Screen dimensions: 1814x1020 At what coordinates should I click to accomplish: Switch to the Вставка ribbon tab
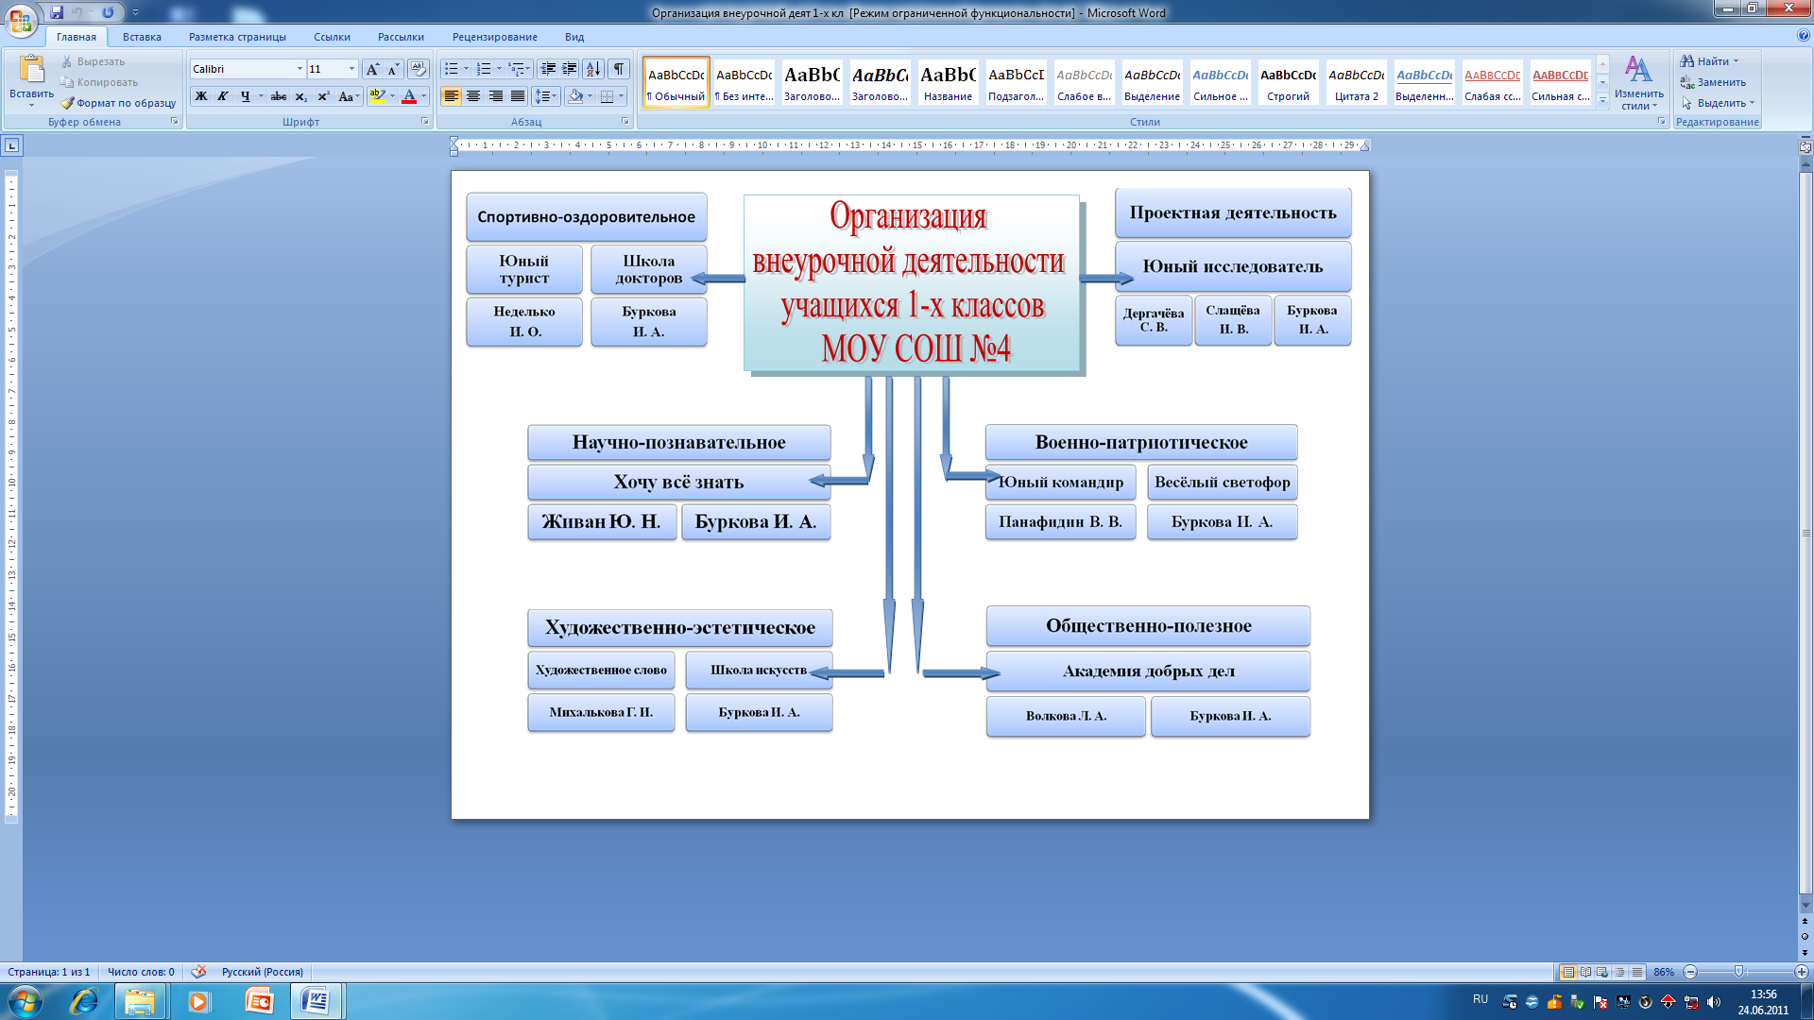142,37
